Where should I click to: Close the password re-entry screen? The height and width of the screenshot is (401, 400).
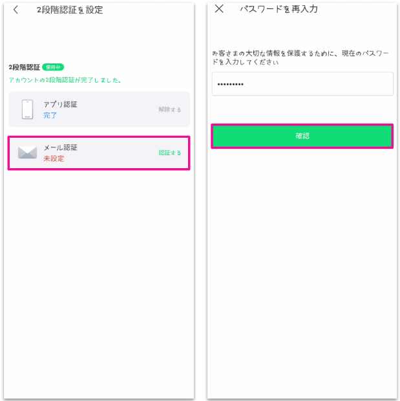pyautogui.click(x=219, y=9)
